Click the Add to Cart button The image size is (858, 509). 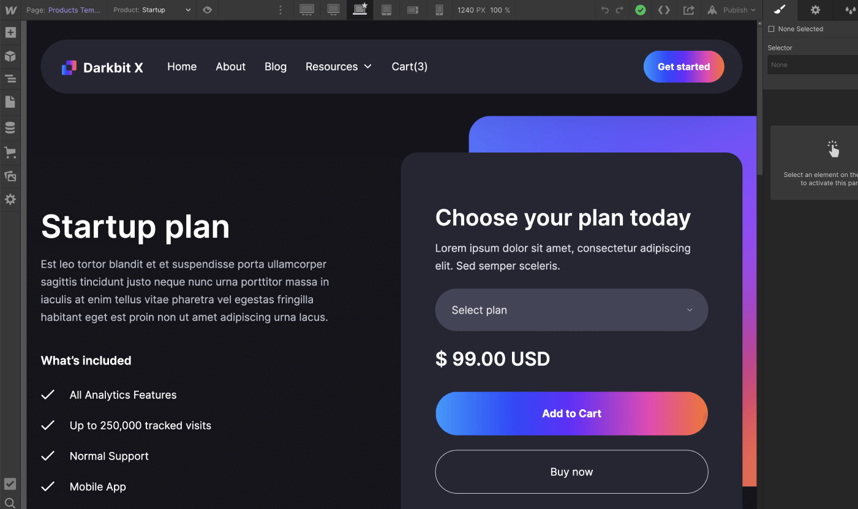pos(571,413)
